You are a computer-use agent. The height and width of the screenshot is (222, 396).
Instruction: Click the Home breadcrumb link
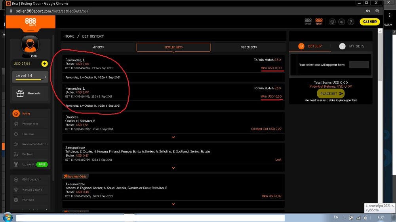[69, 36]
